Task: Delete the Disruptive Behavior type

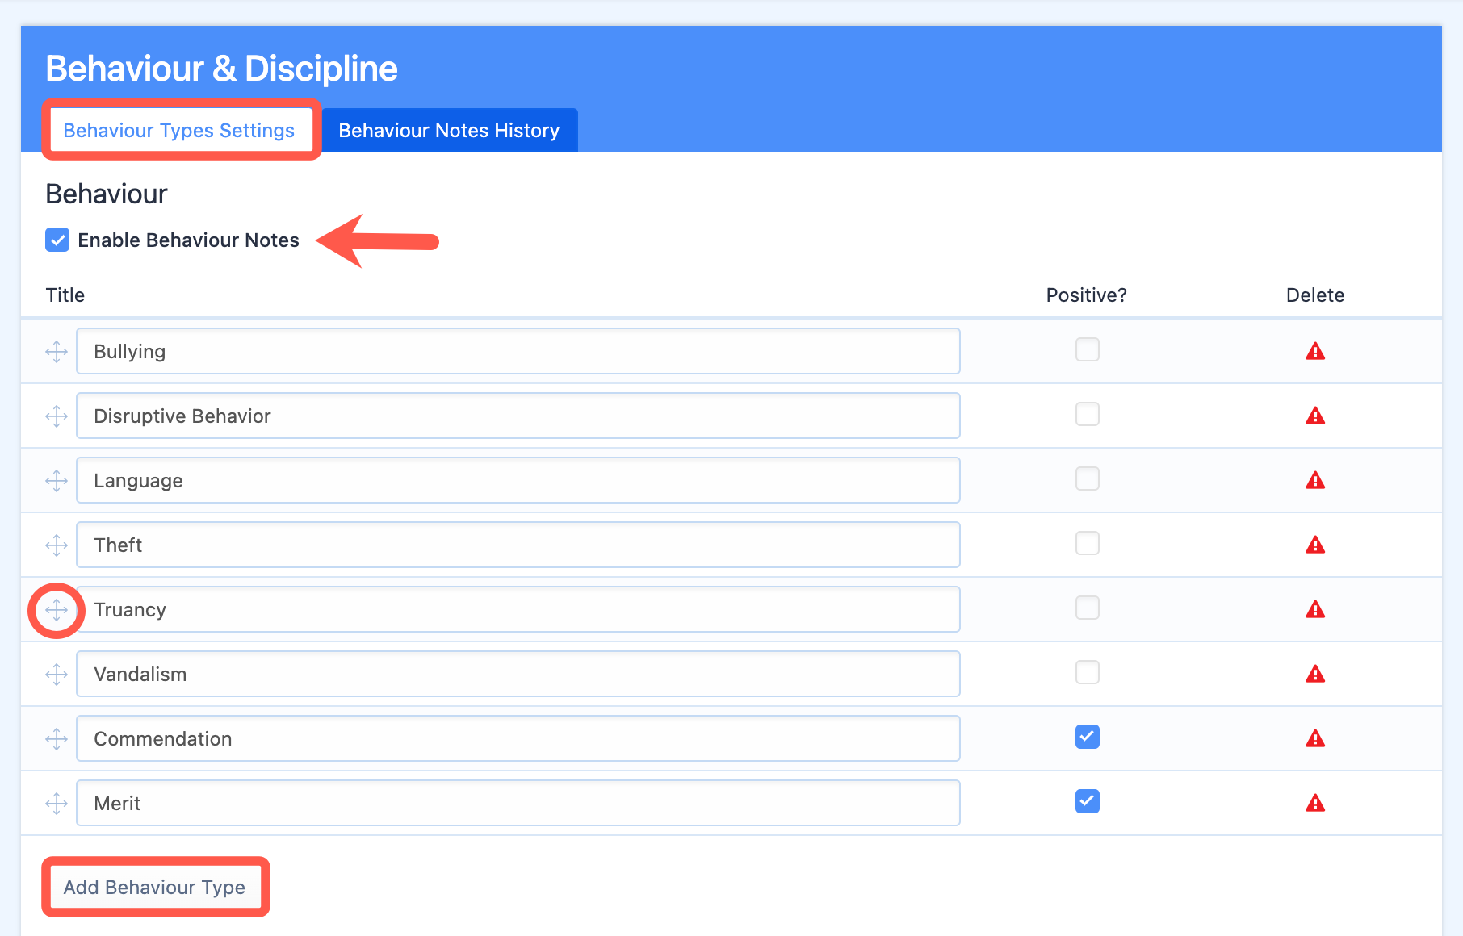Action: pos(1315,416)
